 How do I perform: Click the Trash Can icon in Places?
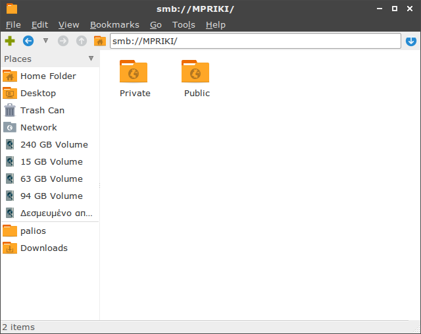click(10, 110)
